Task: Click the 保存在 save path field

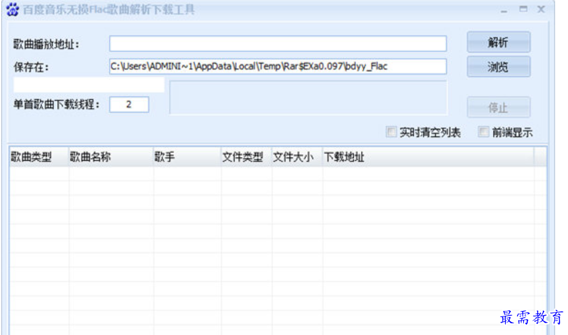Action: click(x=278, y=67)
